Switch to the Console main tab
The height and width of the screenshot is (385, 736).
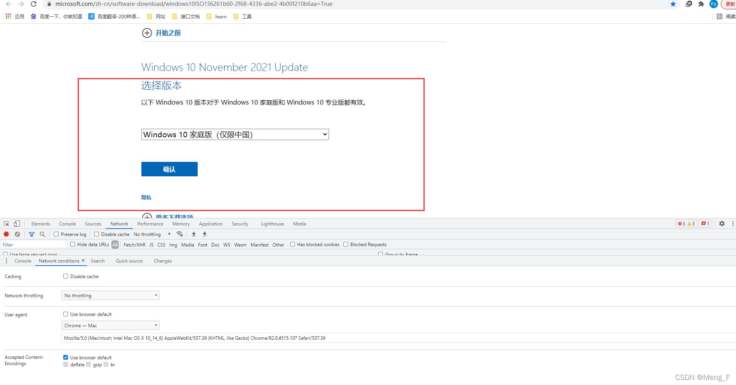point(67,224)
